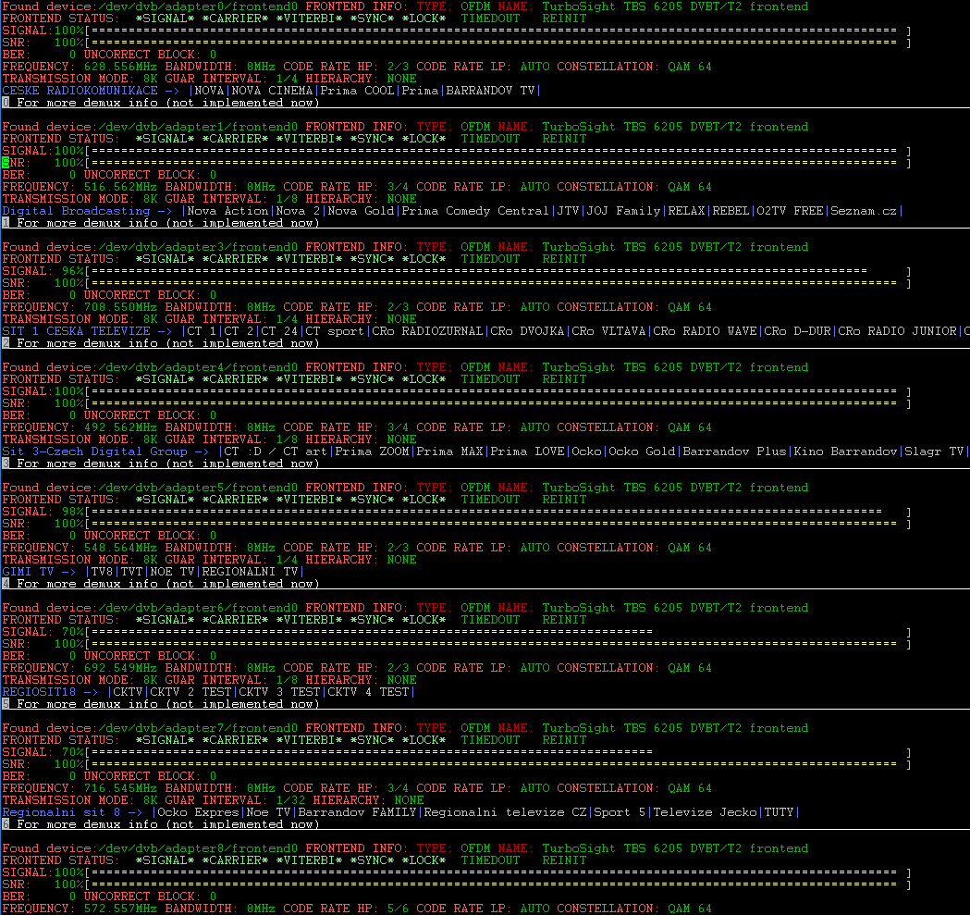Click the CT 24 channel
Viewport: 970px width, 915px height.
tap(279, 331)
